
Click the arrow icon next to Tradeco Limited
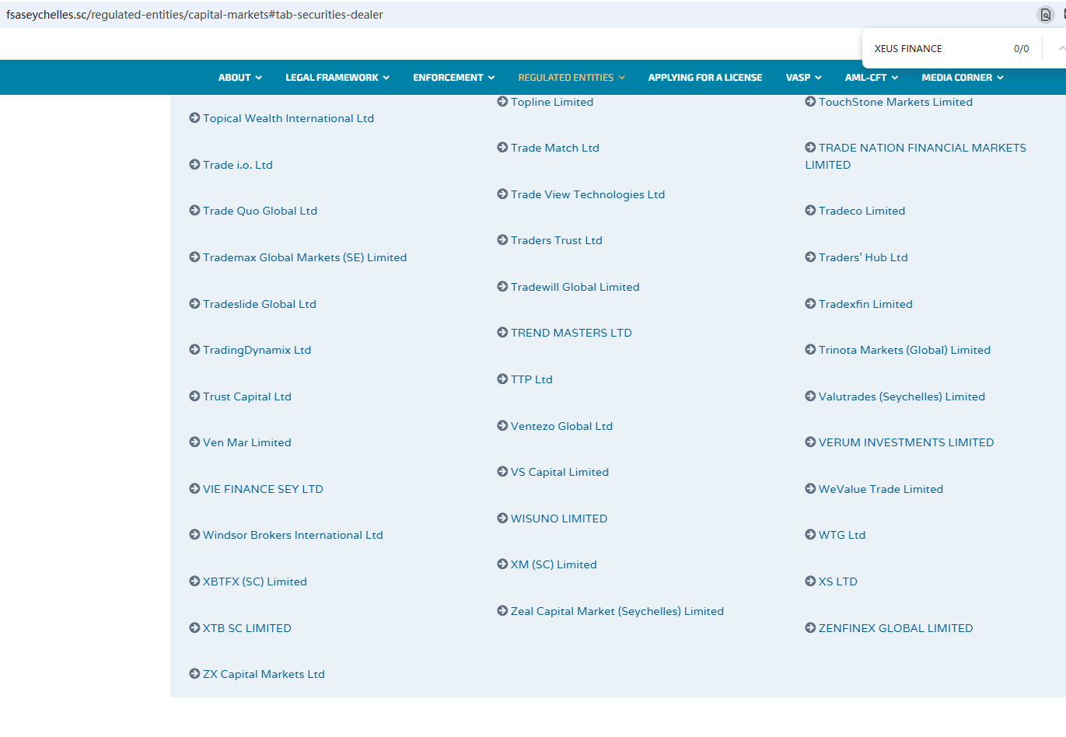(x=810, y=211)
